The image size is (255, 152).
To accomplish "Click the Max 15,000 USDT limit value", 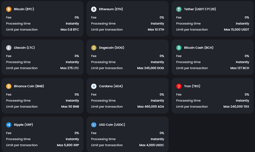I will point(236,30).
